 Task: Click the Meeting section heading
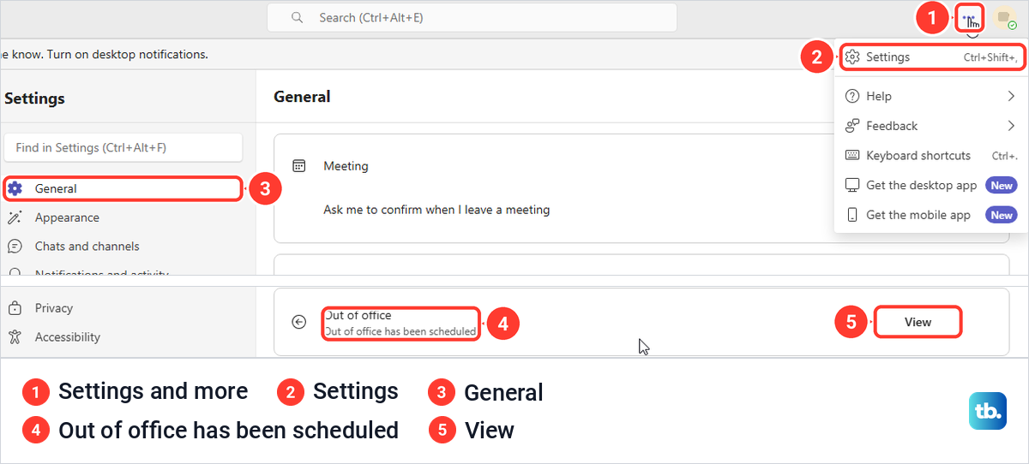346,166
